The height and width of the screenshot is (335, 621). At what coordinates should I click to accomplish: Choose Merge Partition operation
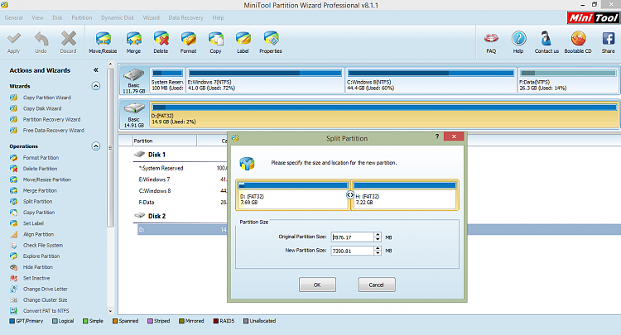coord(40,190)
